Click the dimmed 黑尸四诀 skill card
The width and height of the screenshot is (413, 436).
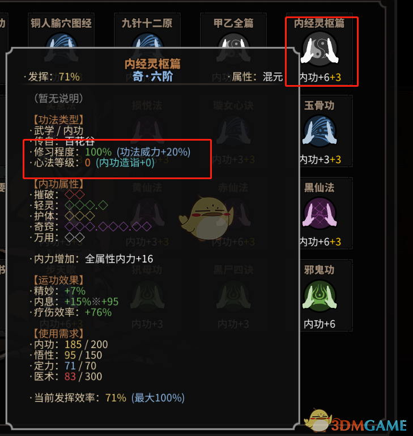pos(233,295)
